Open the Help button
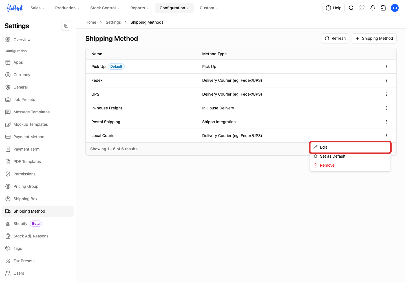The width and height of the screenshot is (406, 282). pyautogui.click(x=334, y=8)
